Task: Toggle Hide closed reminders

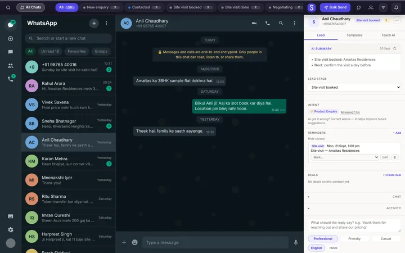Action: 316,139
